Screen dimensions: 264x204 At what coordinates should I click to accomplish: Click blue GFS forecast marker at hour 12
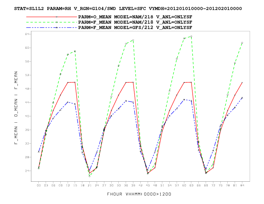(x=68, y=102)
